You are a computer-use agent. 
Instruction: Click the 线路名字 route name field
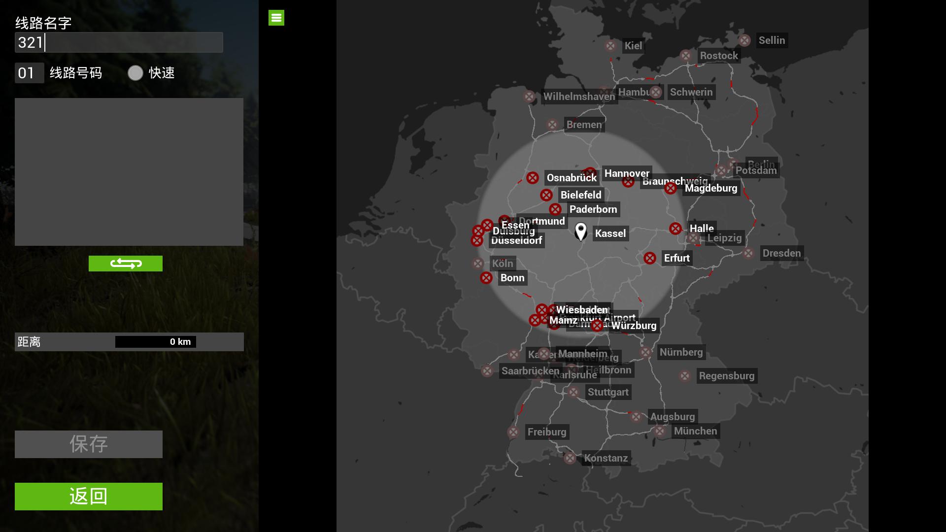(119, 42)
